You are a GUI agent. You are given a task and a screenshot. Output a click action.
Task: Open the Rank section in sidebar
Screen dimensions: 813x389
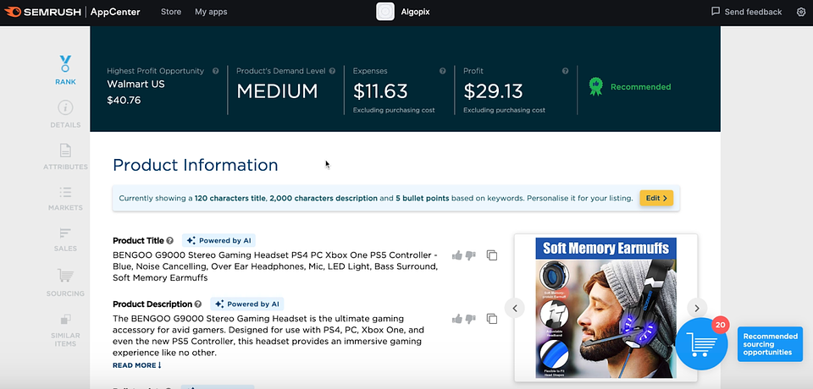[65, 69]
